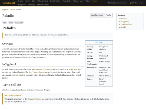Click the 'Strength and Charisma' infobox value
This screenshot has height=109, width=146.
click(x=104, y=48)
